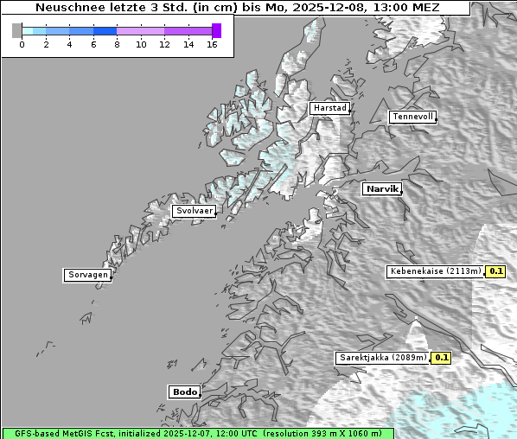Click the pale cyan 0-1 cm legend swatch

tap(28, 31)
